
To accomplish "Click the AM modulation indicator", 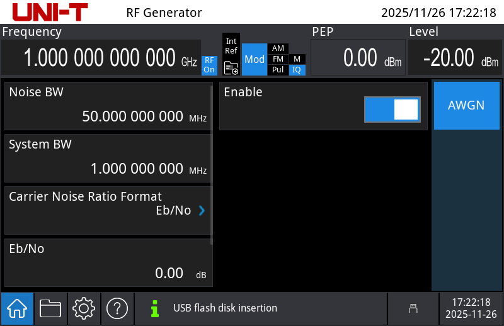I will pos(278,48).
